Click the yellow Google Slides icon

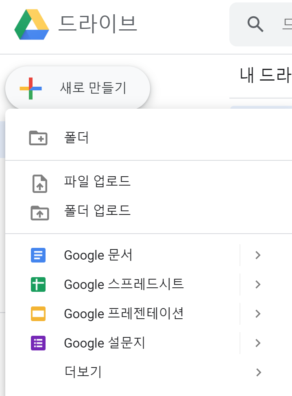pos(38,314)
